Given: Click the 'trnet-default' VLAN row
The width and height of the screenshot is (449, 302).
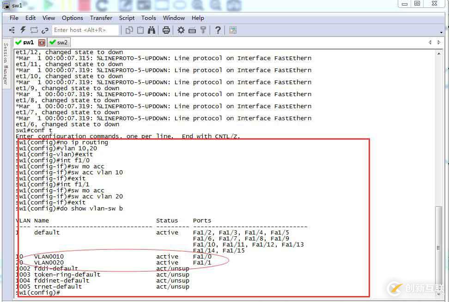Looking at the screenshot, I should [x=103, y=287].
